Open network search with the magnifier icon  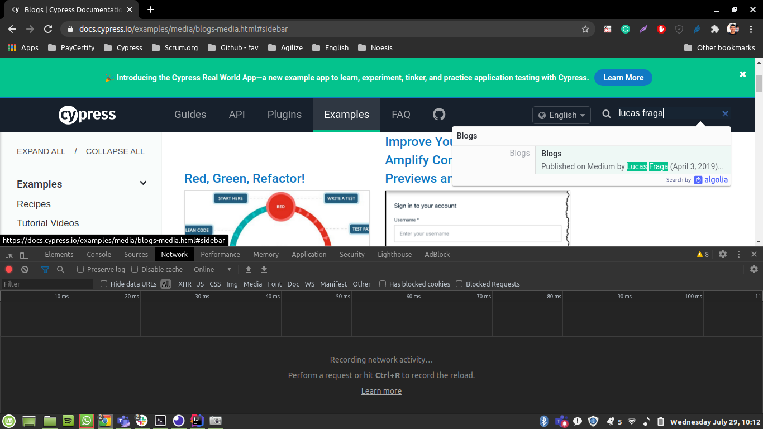point(60,269)
